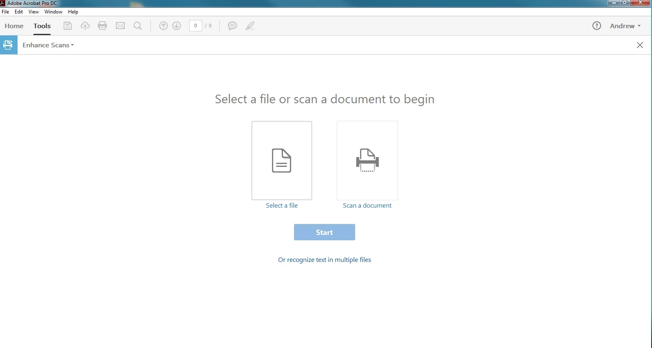Open the Window menu
652x348 pixels.
click(x=53, y=12)
